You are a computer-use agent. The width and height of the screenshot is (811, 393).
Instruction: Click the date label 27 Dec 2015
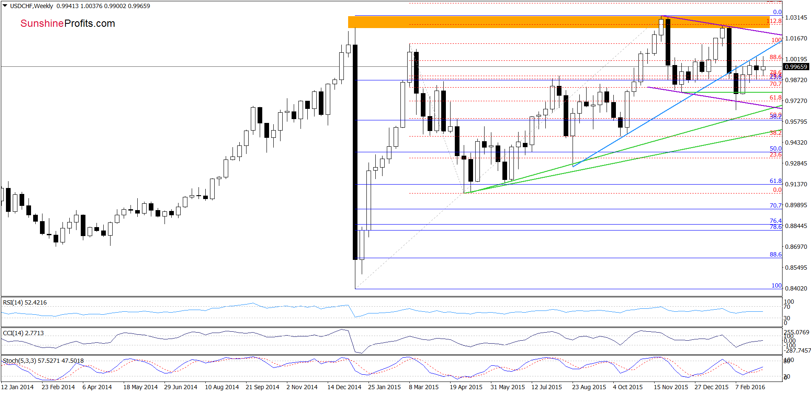pyautogui.click(x=712, y=387)
